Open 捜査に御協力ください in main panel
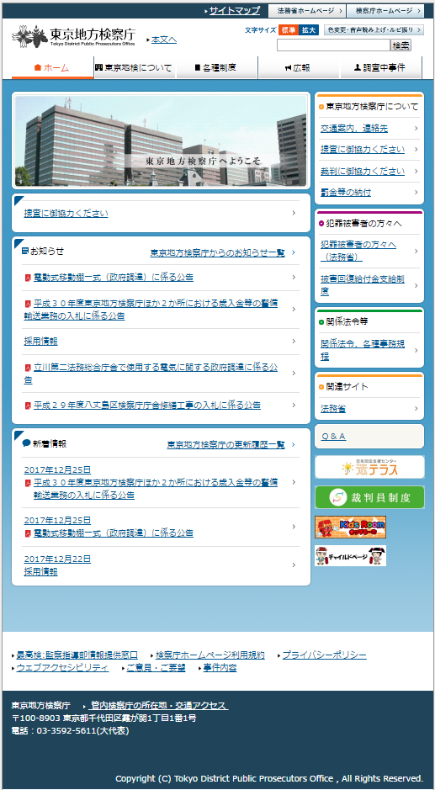The height and width of the screenshot is (790, 435). [66, 213]
